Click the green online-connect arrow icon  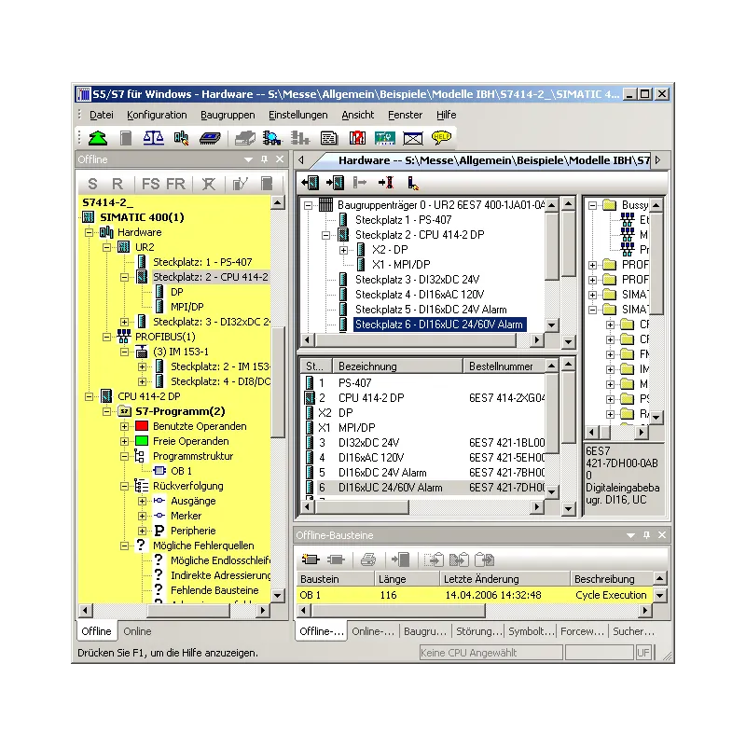click(x=96, y=138)
